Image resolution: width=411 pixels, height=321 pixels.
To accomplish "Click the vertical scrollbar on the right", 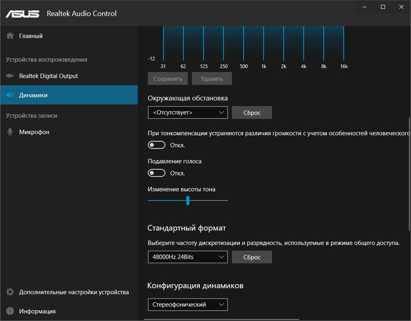I will pyautogui.click(x=409, y=174).
